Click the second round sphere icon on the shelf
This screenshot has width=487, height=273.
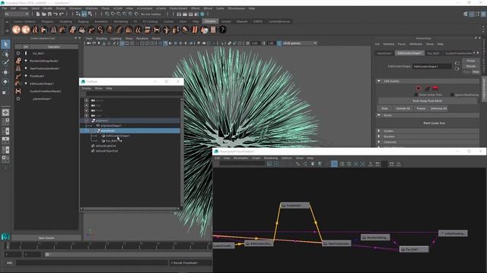25,30
